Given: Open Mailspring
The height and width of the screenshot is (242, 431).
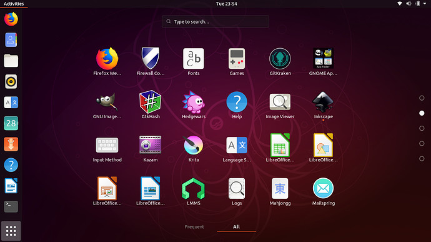Looking at the screenshot, I should coord(324,188).
